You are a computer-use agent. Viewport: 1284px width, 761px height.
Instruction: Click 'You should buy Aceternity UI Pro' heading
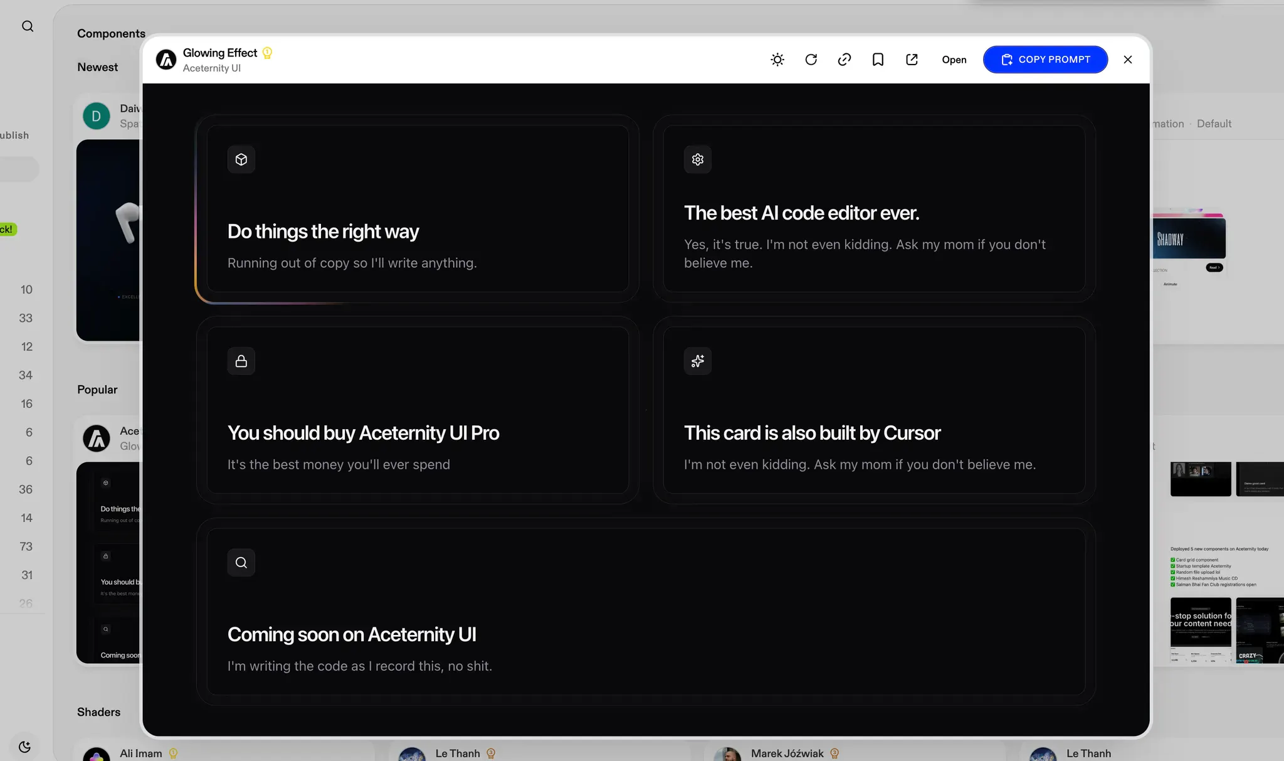click(x=363, y=433)
